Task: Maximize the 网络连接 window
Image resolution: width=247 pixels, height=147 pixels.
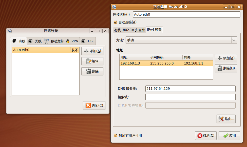Action: click(99, 31)
